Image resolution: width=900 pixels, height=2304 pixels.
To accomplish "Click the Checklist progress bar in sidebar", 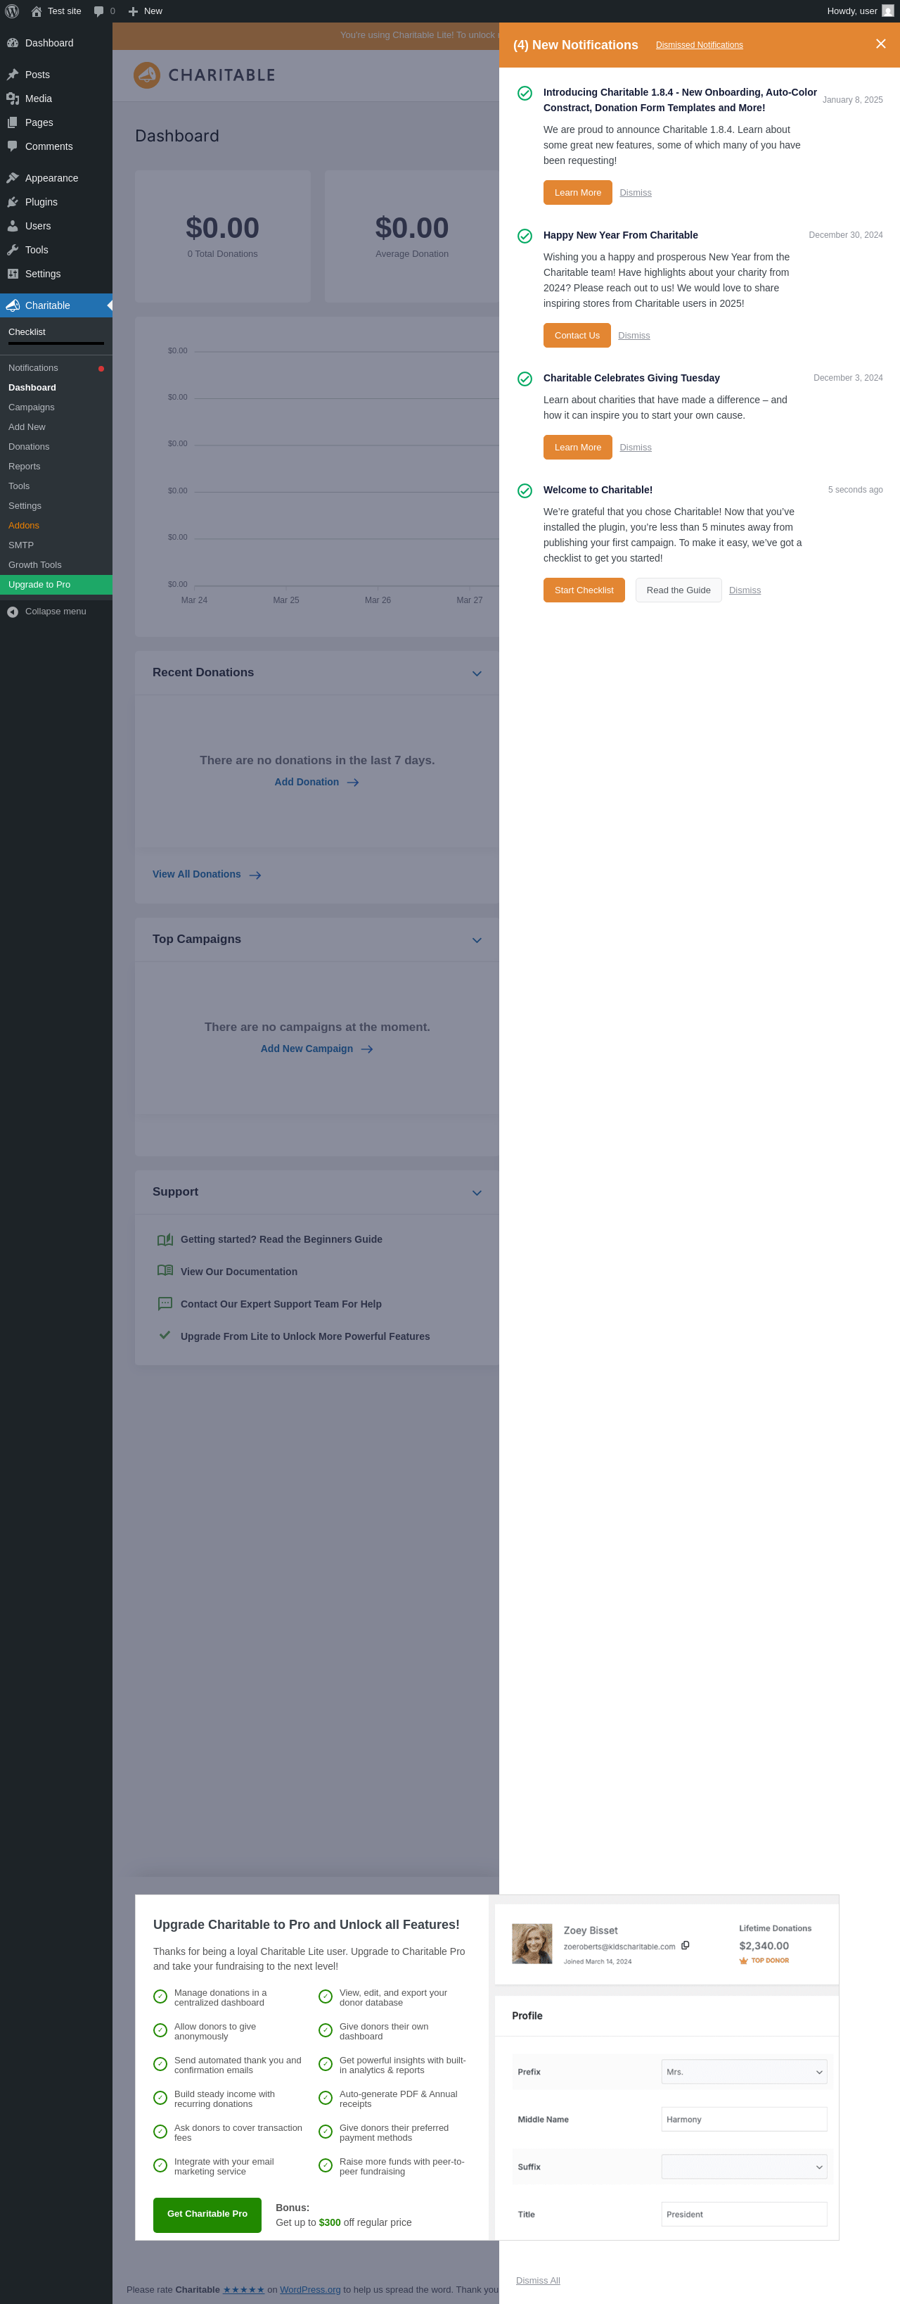I will [56, 343].
